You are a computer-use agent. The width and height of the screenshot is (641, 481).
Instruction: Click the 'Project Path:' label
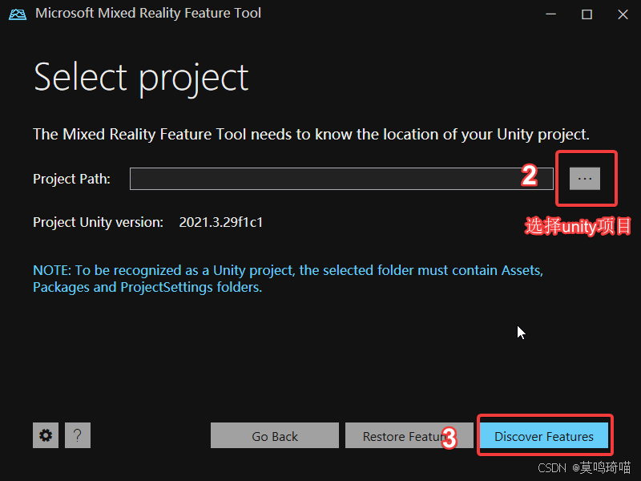(71, 179)
